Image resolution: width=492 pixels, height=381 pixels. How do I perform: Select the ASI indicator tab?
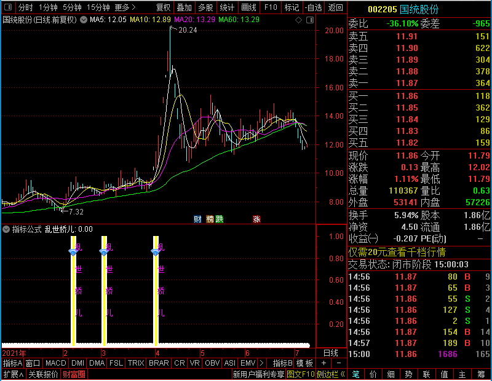click(x=229, y=363)
